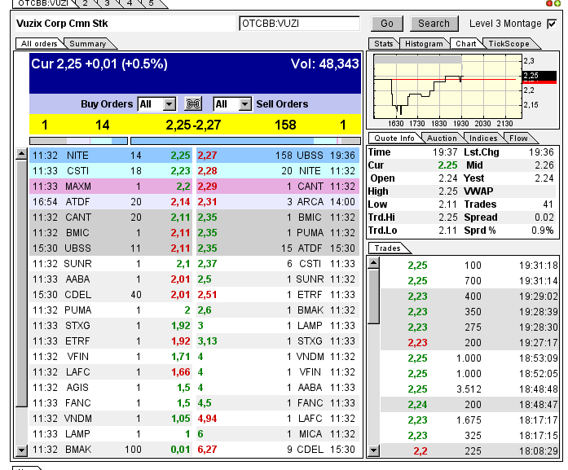
Task: Open the Sell Orders filter dropdown
Action: click(244, 104)
